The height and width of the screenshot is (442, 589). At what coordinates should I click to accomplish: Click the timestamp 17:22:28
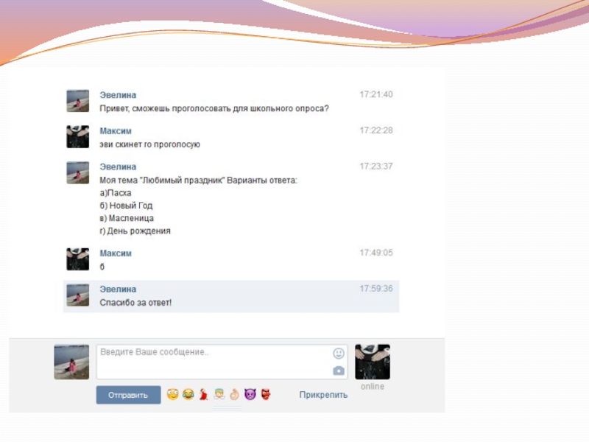[376, 131]
